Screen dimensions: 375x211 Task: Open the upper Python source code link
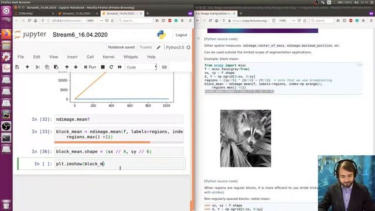click(221, 39)
